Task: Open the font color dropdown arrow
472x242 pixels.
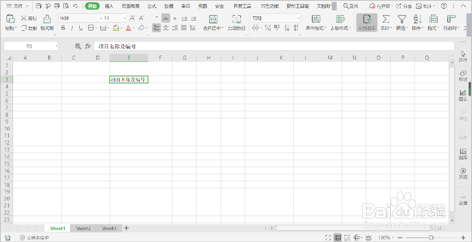Action: (x=134, y=28)
